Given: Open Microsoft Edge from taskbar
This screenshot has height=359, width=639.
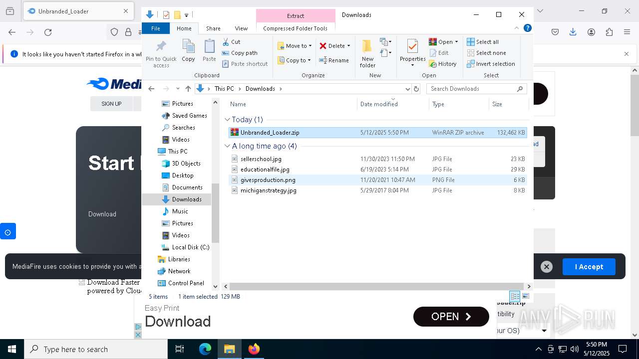Looking at the screenshot, I should click(205, 349).
